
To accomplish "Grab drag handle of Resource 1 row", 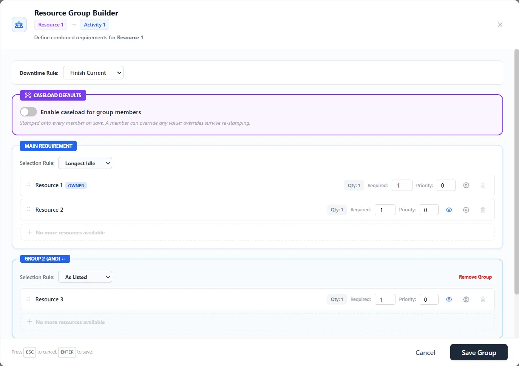I will click(x=28, y=185).
